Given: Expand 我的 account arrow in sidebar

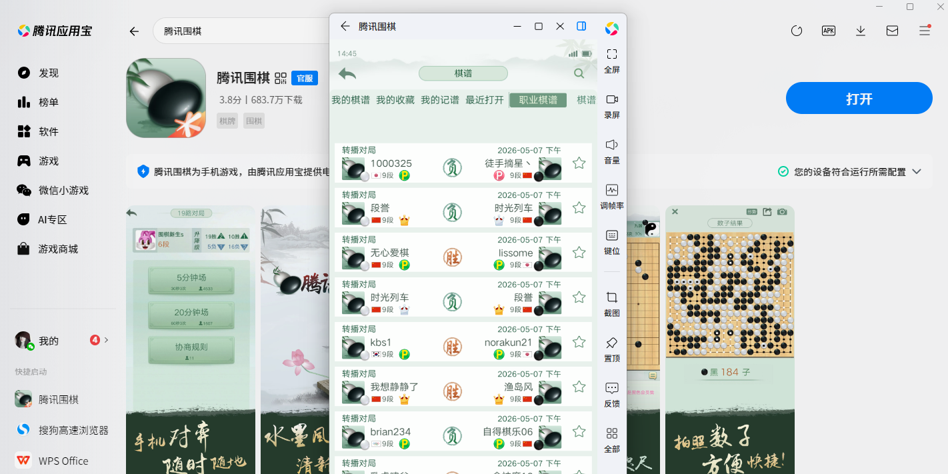Looking at the screenshot, I should pyautogui.click(x=106, y=340).
